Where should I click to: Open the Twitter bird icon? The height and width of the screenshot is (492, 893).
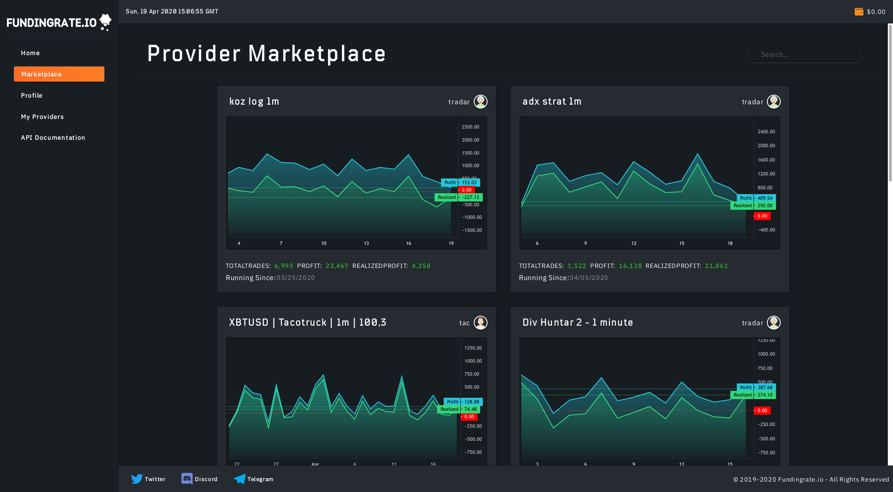tap(137, 479)
